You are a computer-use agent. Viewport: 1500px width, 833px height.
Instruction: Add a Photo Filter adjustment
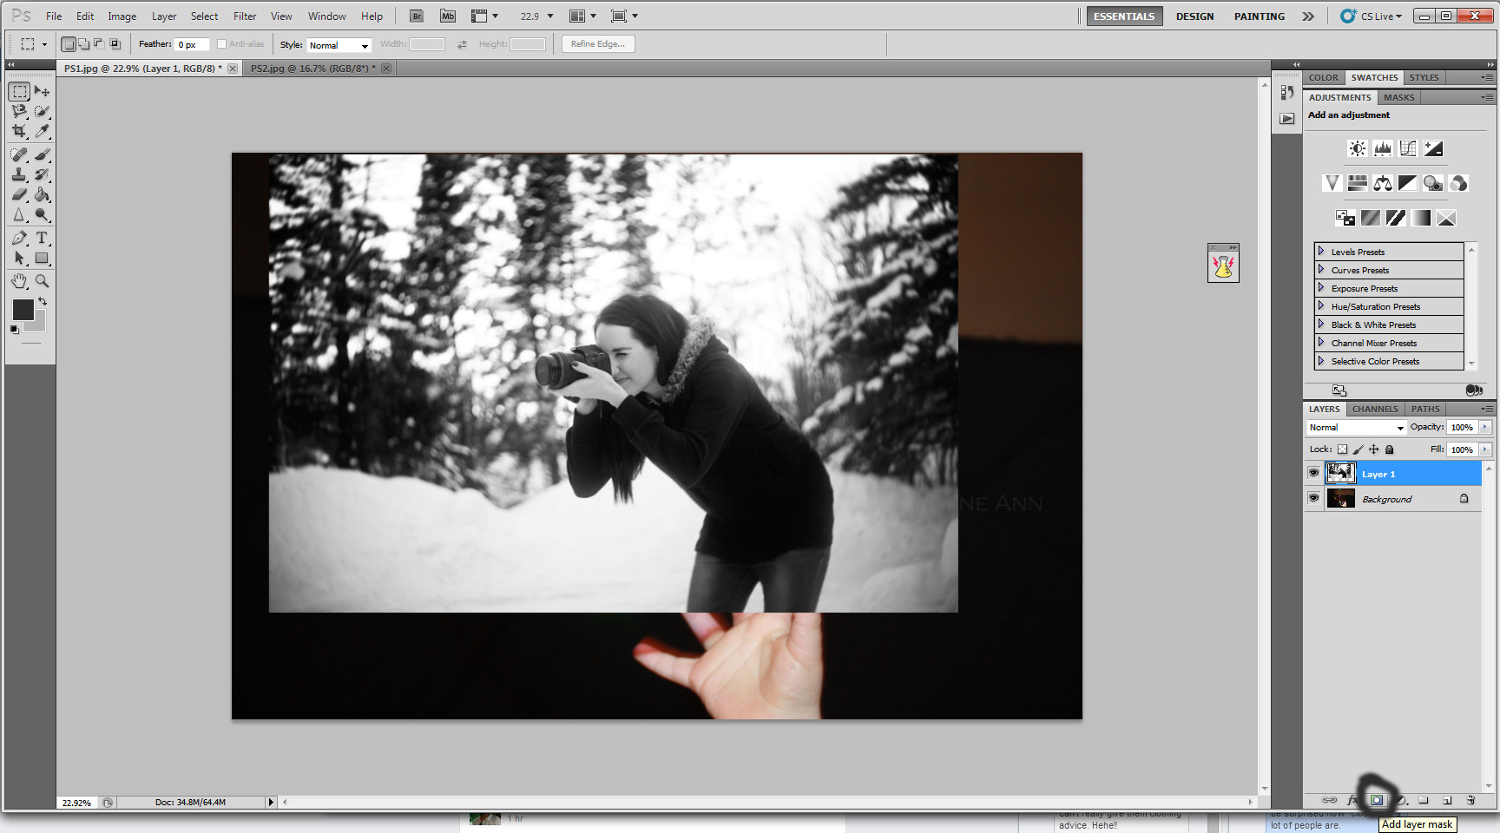pos(1433,183)
